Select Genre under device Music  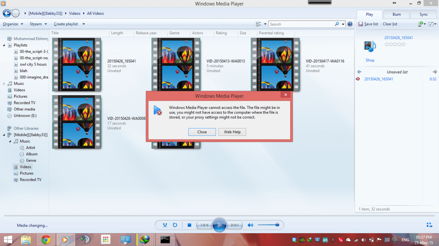pyautogui.click(x=31, y=160)
